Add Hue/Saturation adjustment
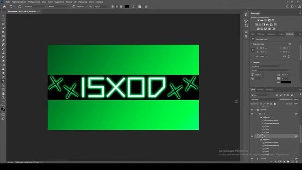 click(x=256, y=25)
